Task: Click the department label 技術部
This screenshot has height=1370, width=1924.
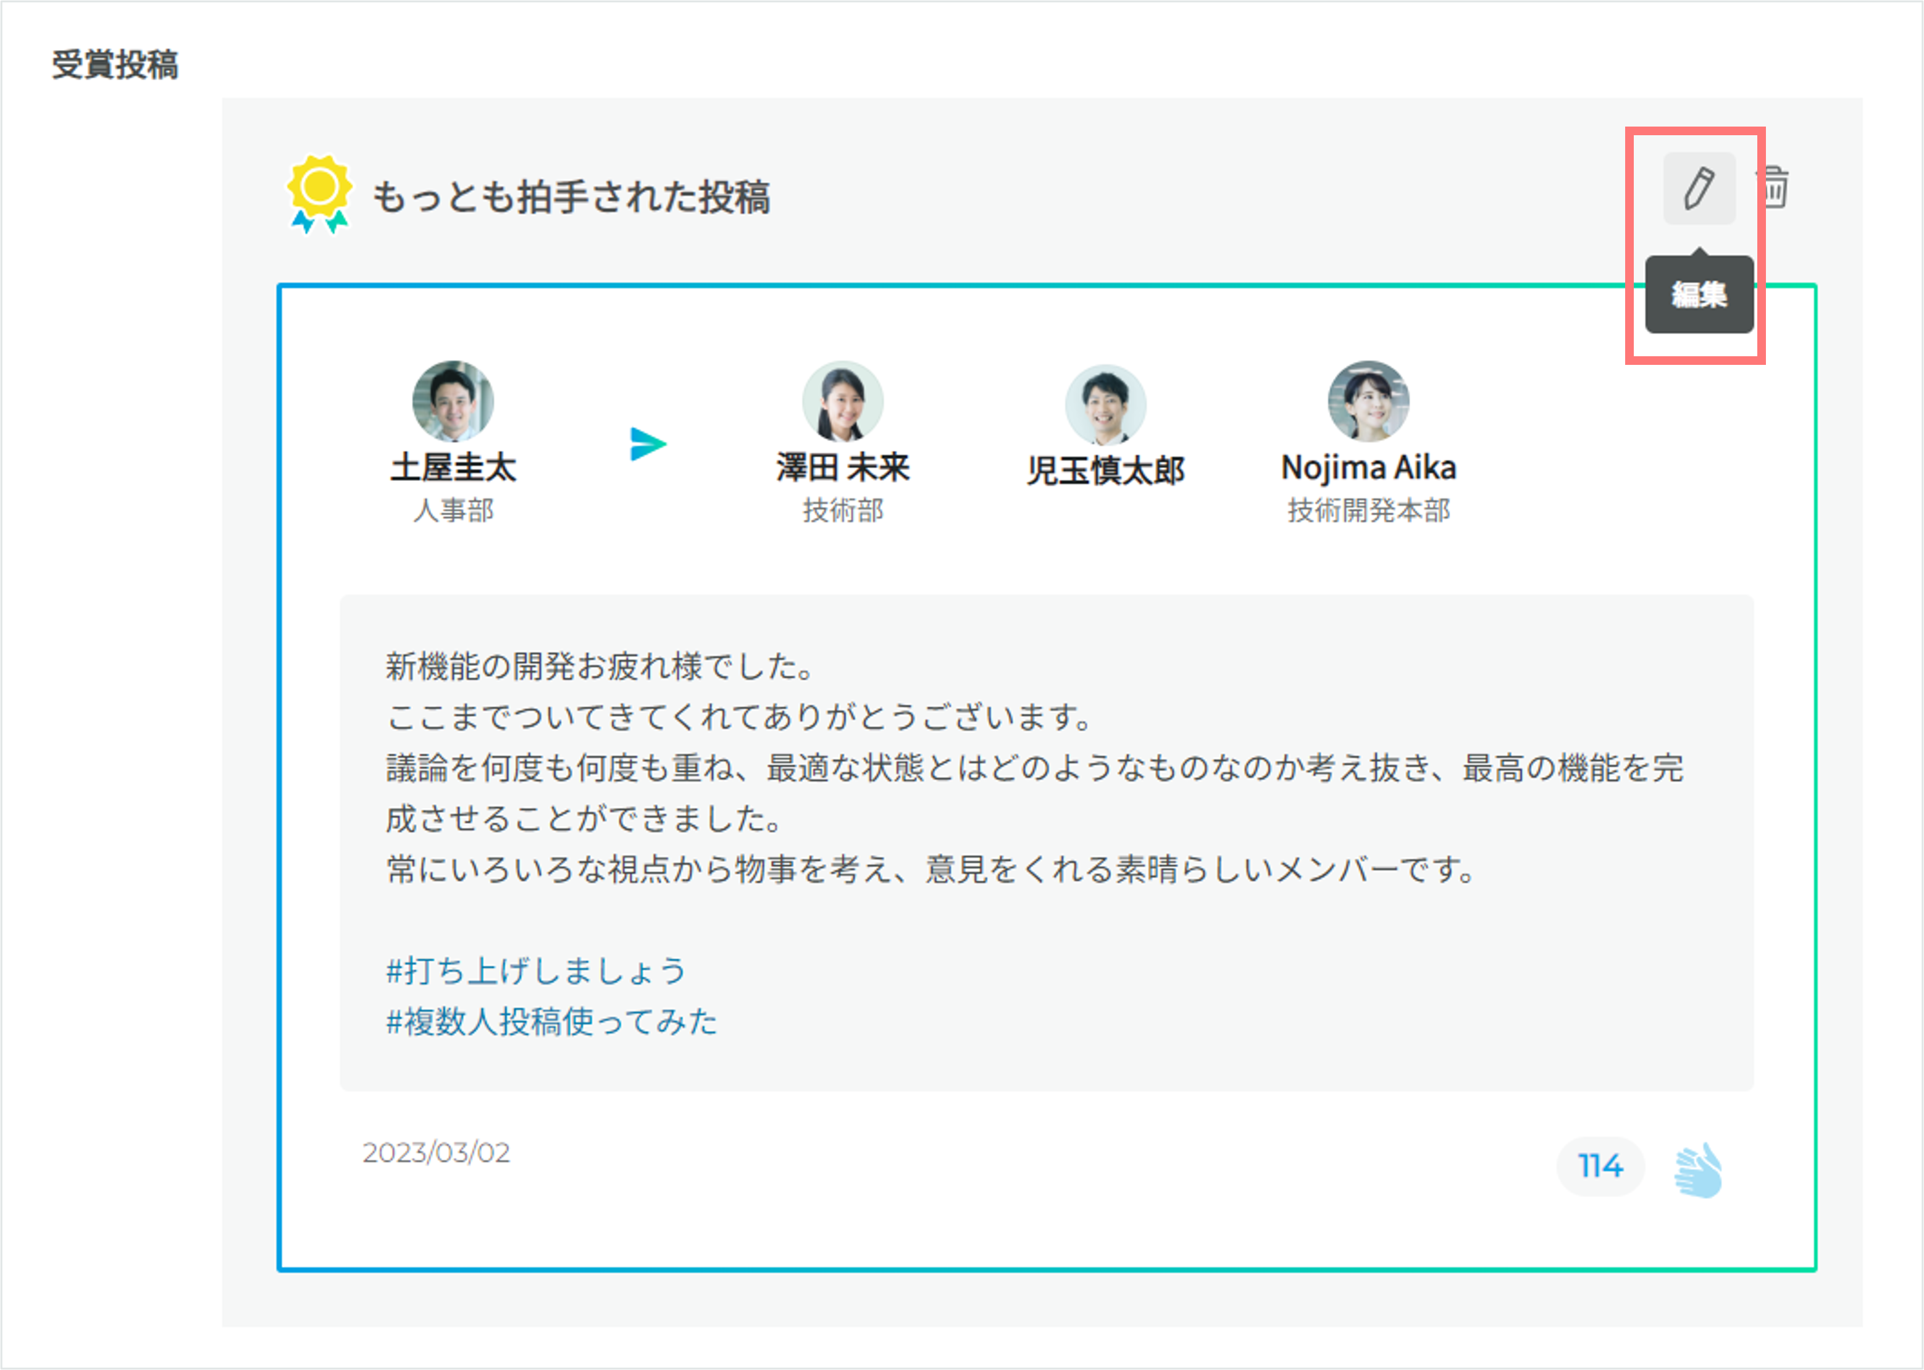Action: point(843,509)
